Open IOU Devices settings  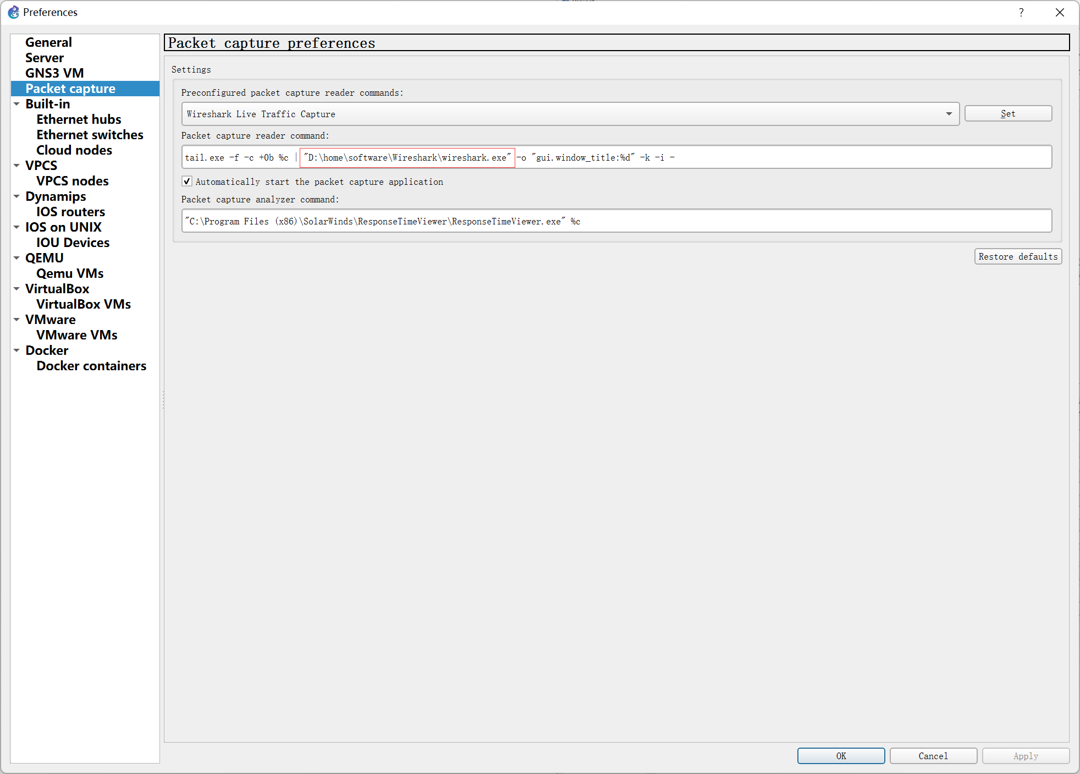click(73, 243)
